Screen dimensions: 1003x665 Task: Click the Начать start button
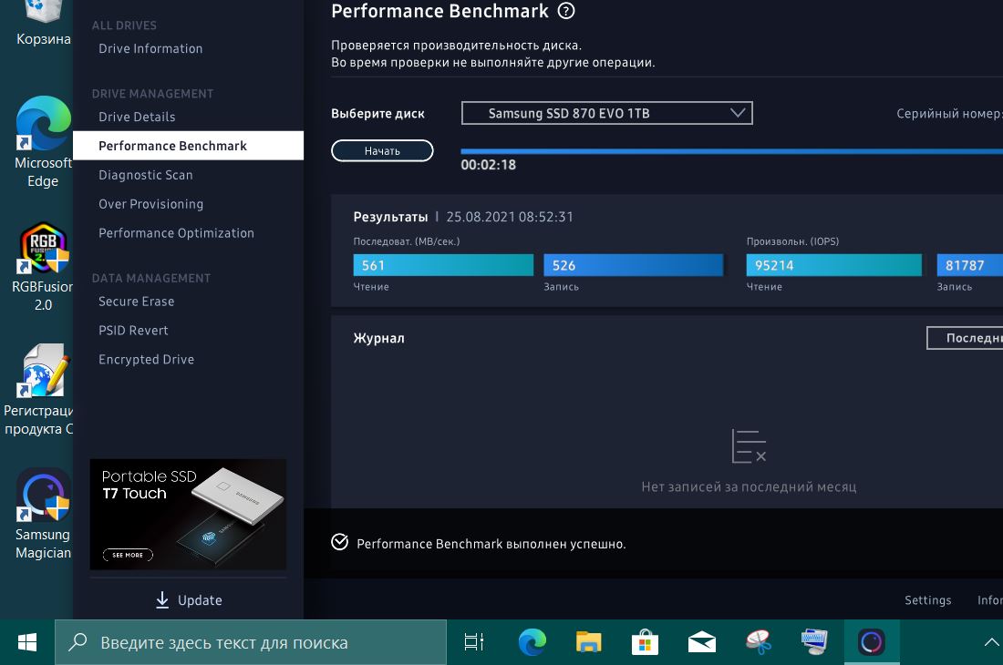[x=382, y=150]
